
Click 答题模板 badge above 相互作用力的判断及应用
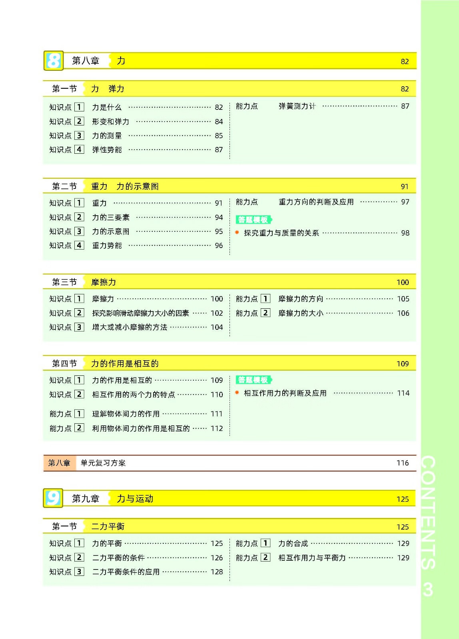pos(253,380)
